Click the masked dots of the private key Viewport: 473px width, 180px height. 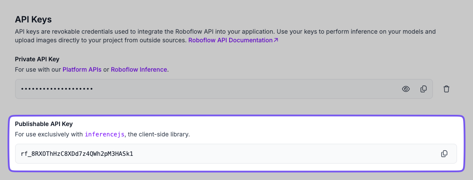click(57, 89)
